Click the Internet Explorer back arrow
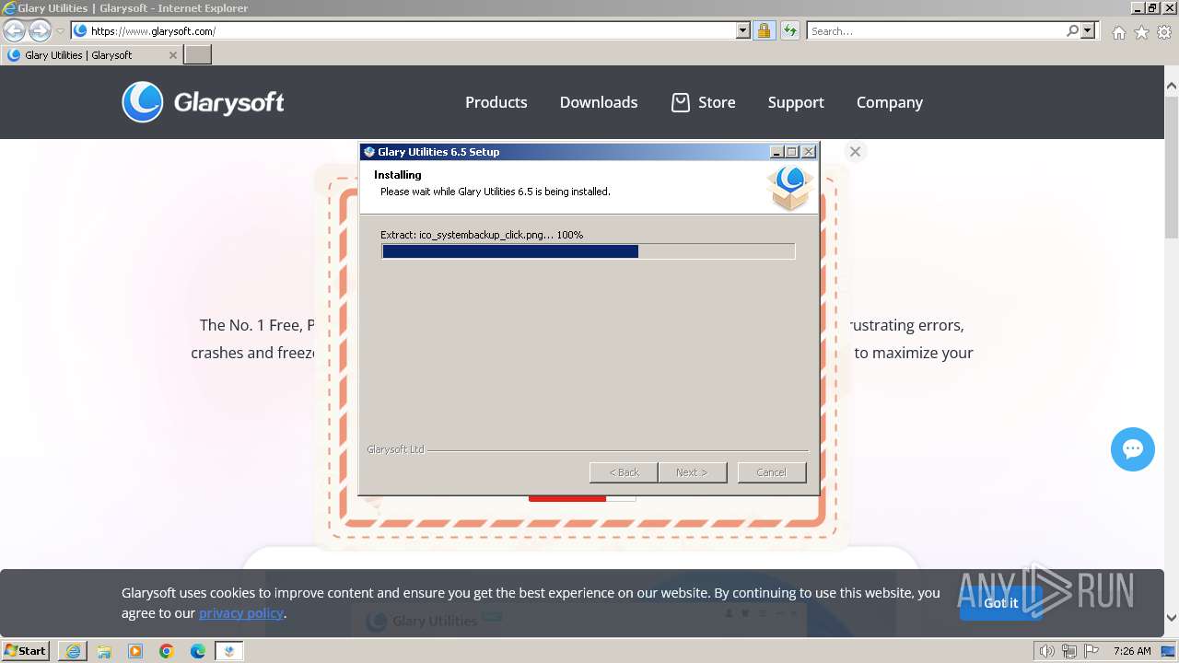This screenshot has width=1179, height=663. (x=14, y=30)
